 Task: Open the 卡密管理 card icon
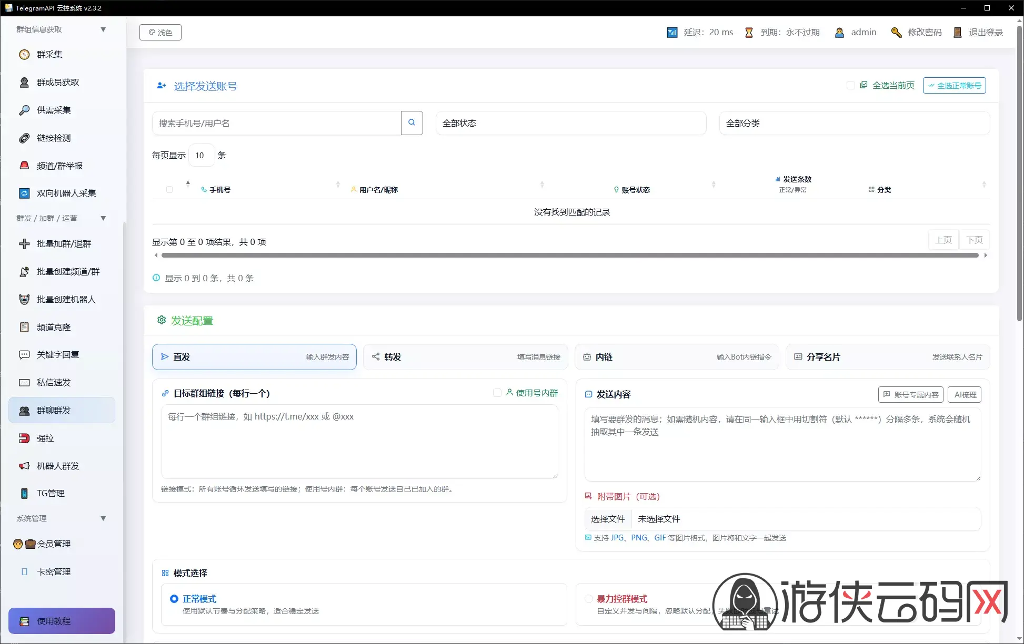pos(24,572)
